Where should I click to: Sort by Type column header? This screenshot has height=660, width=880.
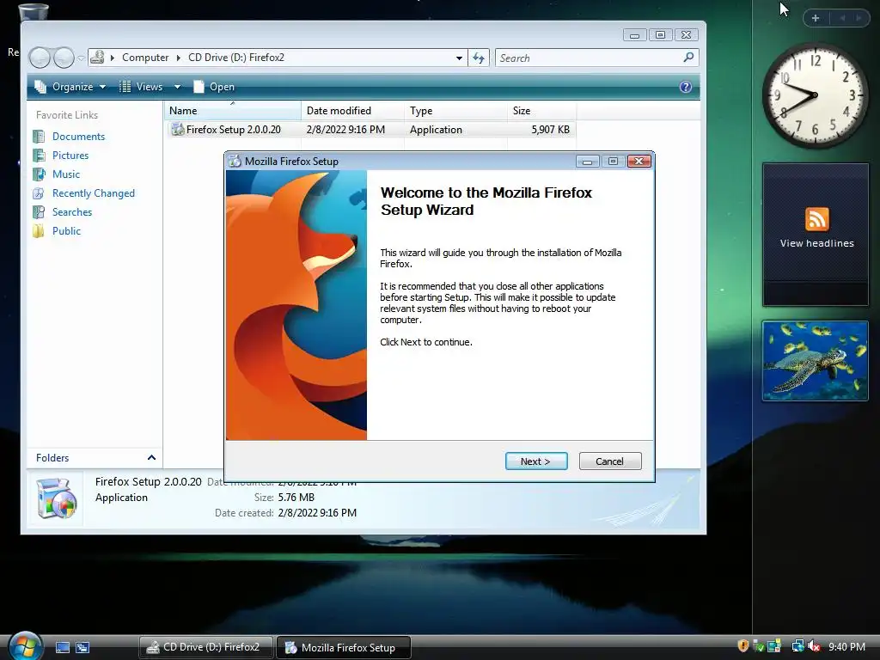(x=455, y=111)
